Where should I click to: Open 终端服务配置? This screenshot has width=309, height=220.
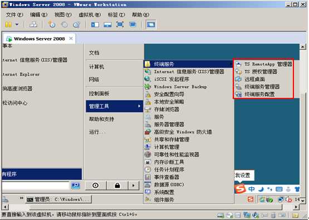(263, 94)
